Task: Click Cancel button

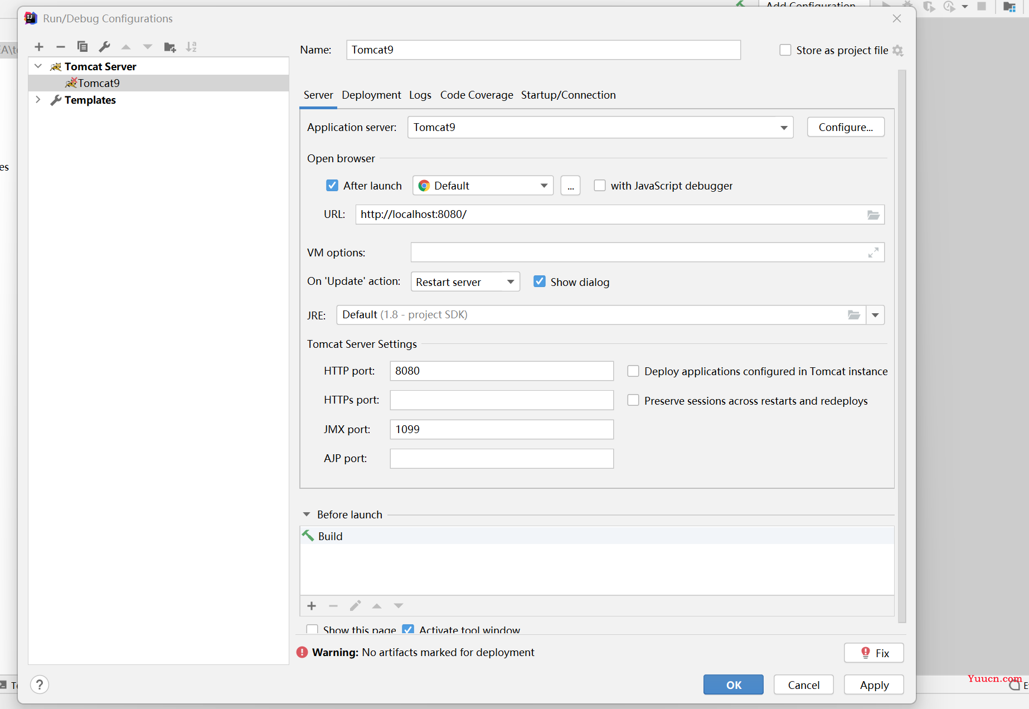Action: (804, 684)
